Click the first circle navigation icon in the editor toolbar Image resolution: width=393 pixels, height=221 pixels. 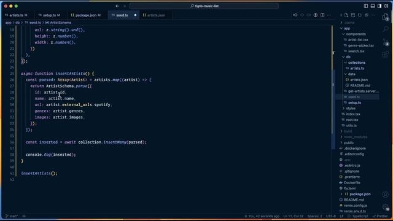click(x=302, y=15)
